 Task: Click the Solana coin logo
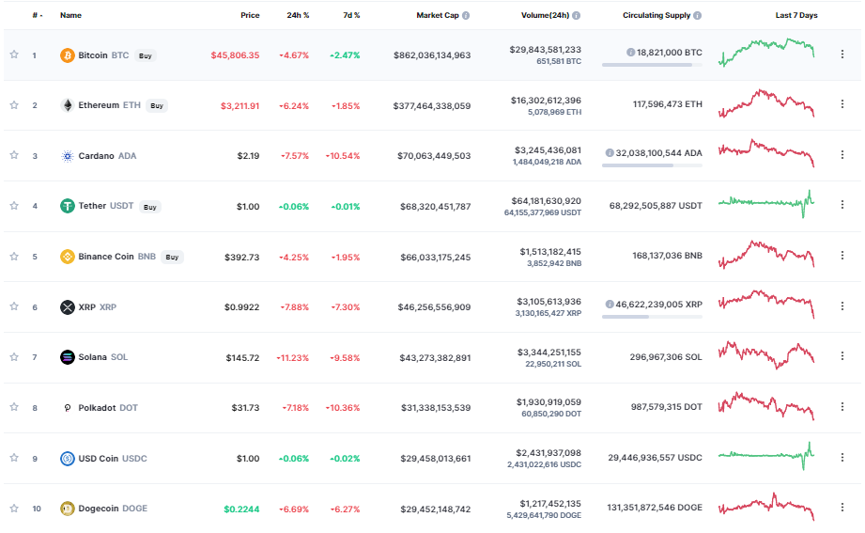(68, 357)
